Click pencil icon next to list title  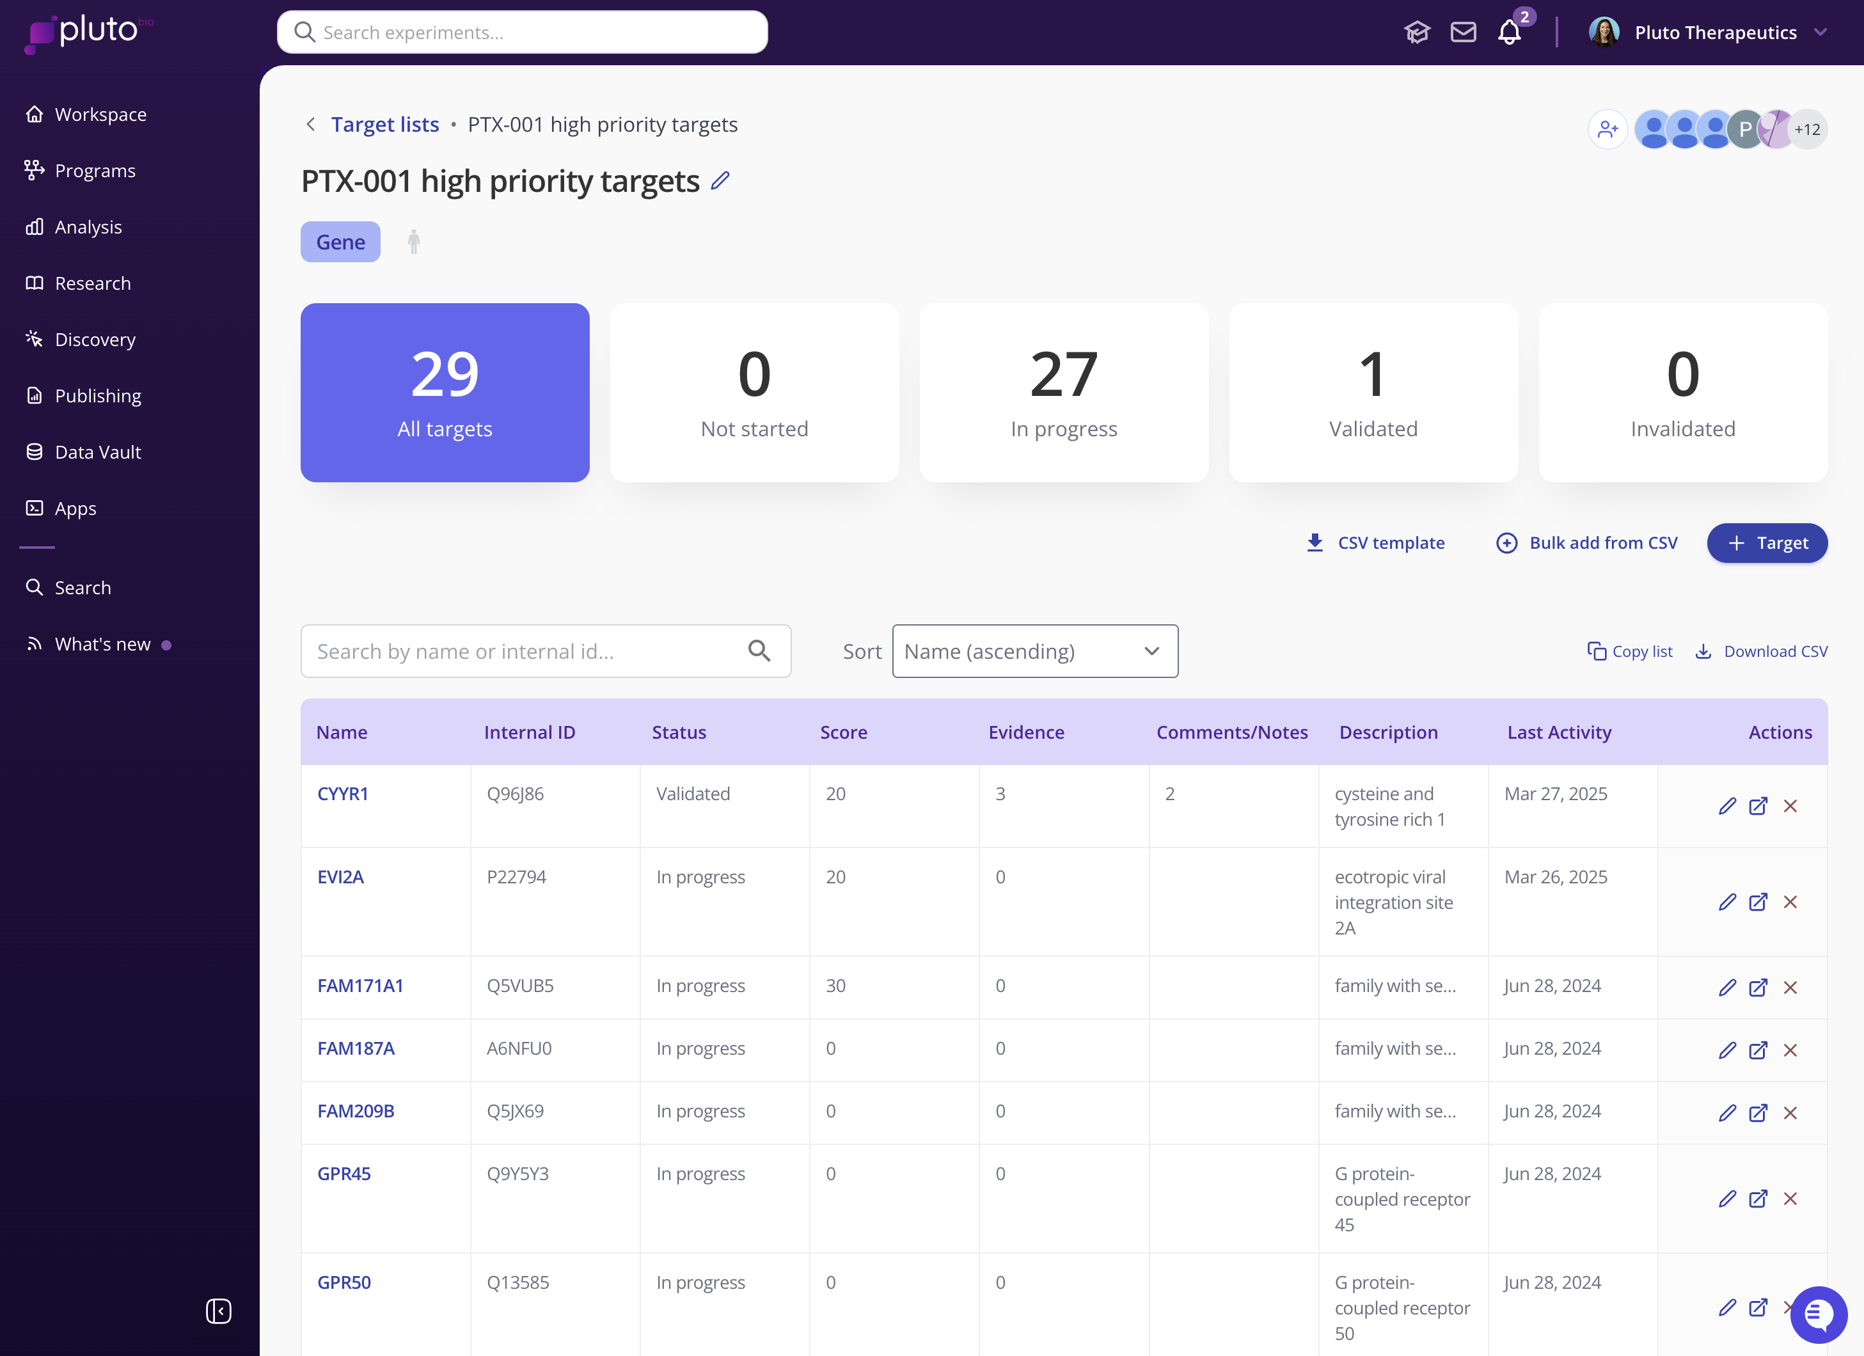pos(720,181)
